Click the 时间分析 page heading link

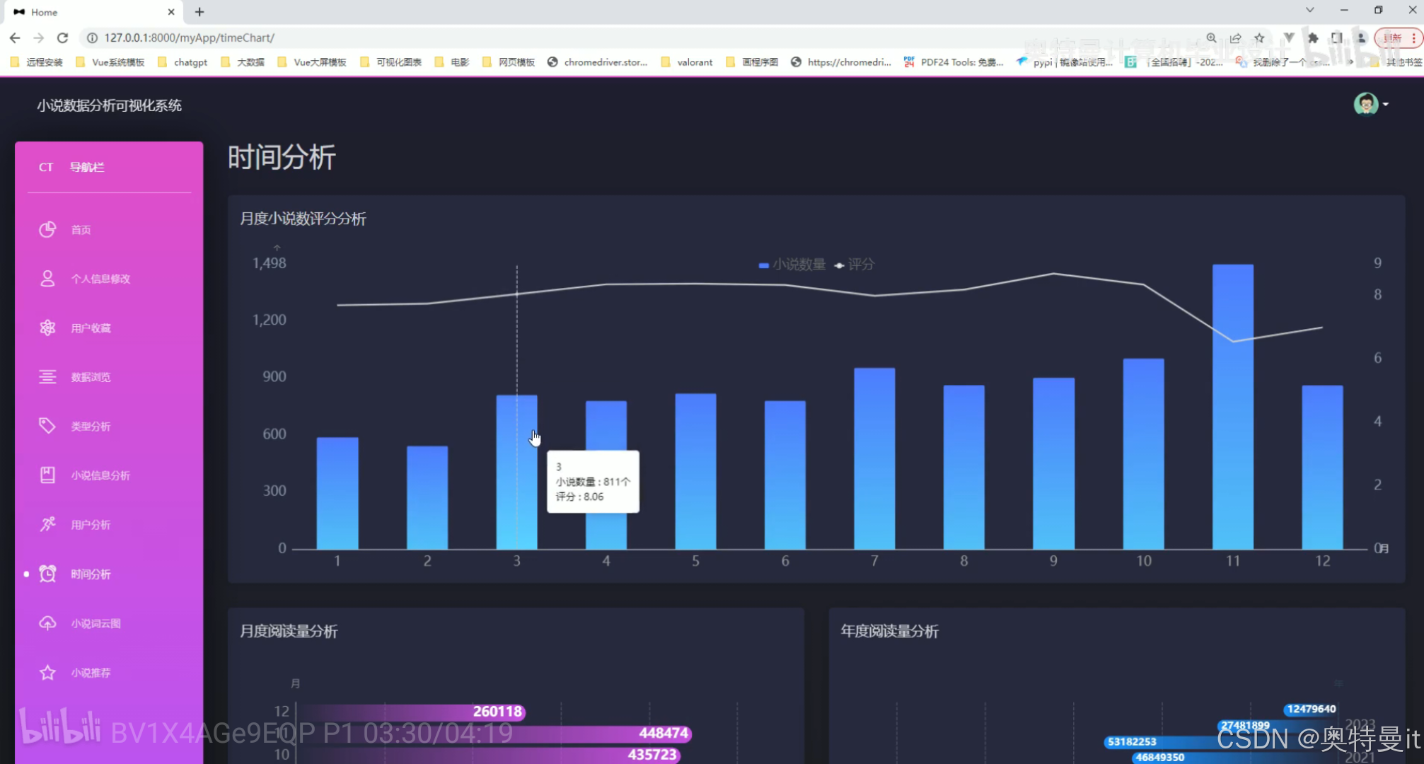(x=281, y=157)
